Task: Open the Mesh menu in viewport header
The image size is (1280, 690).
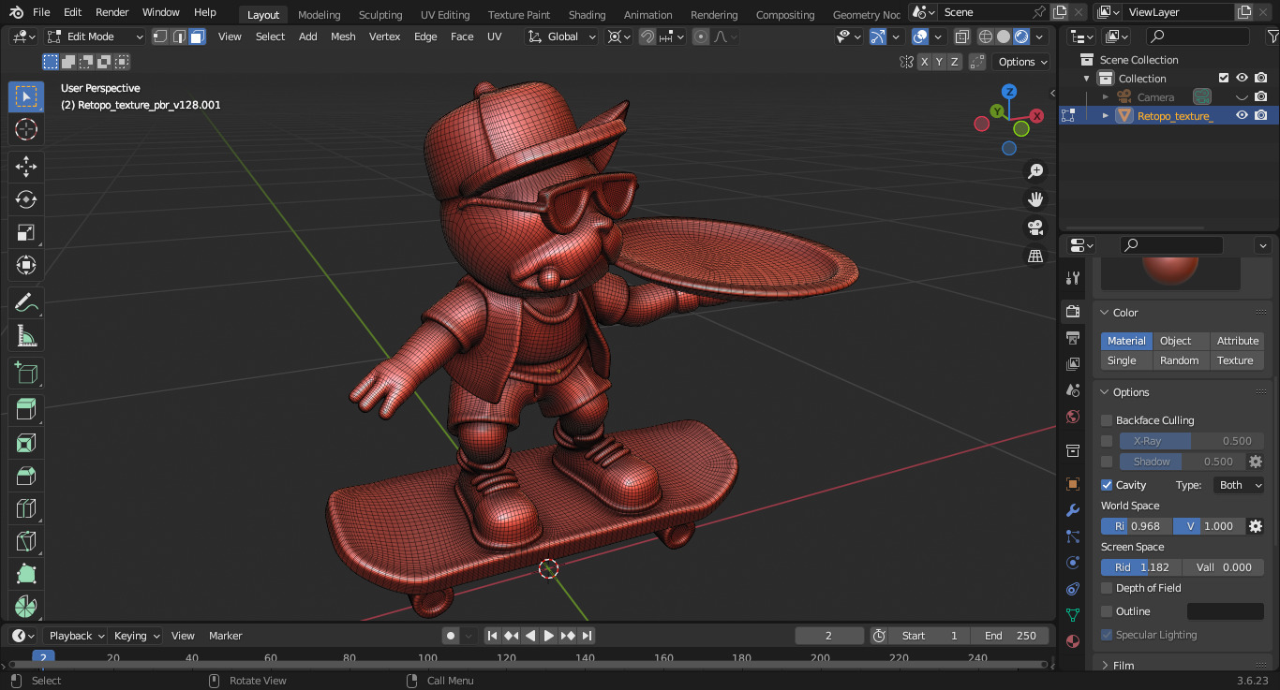Action: (343, 37)
